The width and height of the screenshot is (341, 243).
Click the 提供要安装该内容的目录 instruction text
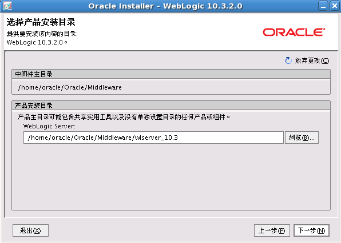pyautogui.click(x=42, y=34)
